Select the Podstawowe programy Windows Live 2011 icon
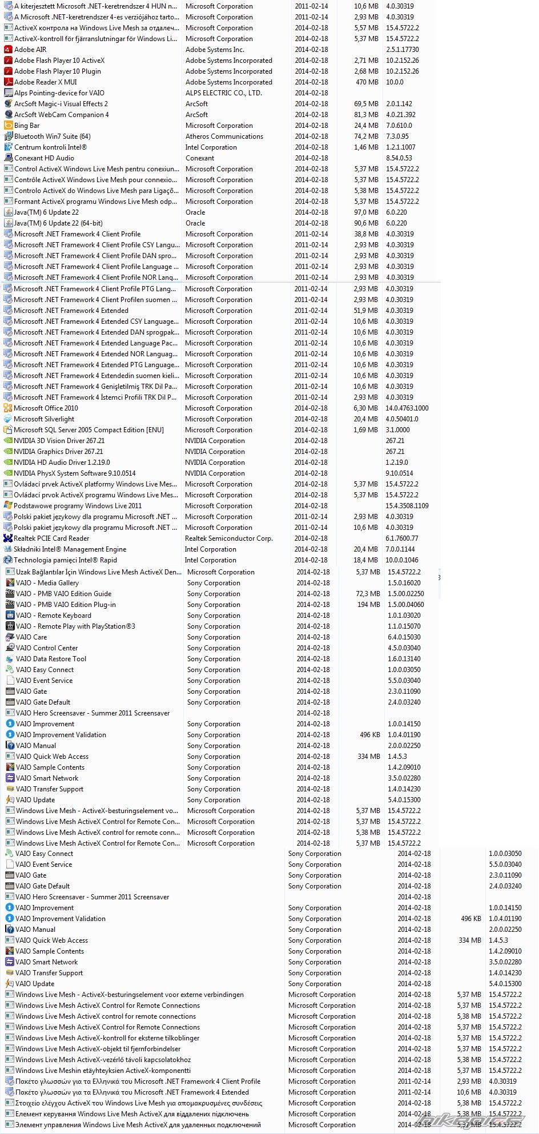The image size is (539, 1134). click(8, 506)
